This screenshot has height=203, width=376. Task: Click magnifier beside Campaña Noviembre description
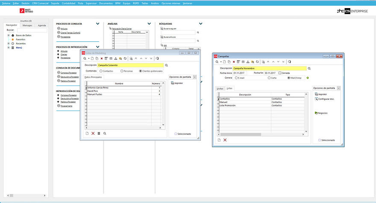(x=309, y=69)
